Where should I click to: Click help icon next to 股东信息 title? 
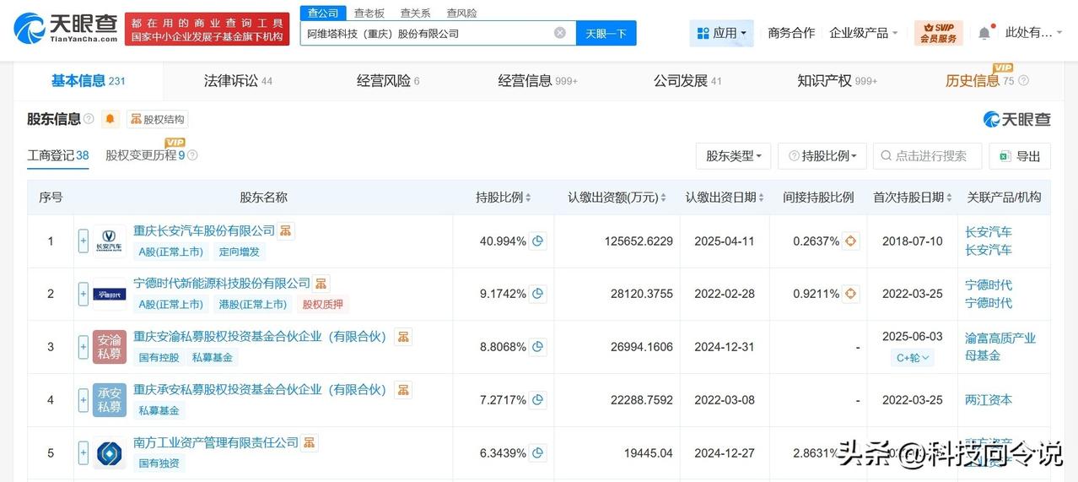tap(89, 119)
